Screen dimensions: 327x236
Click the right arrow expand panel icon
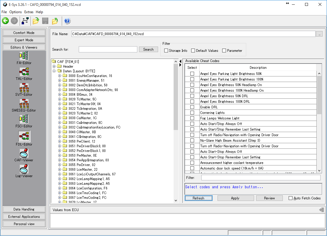coord(180,65)
